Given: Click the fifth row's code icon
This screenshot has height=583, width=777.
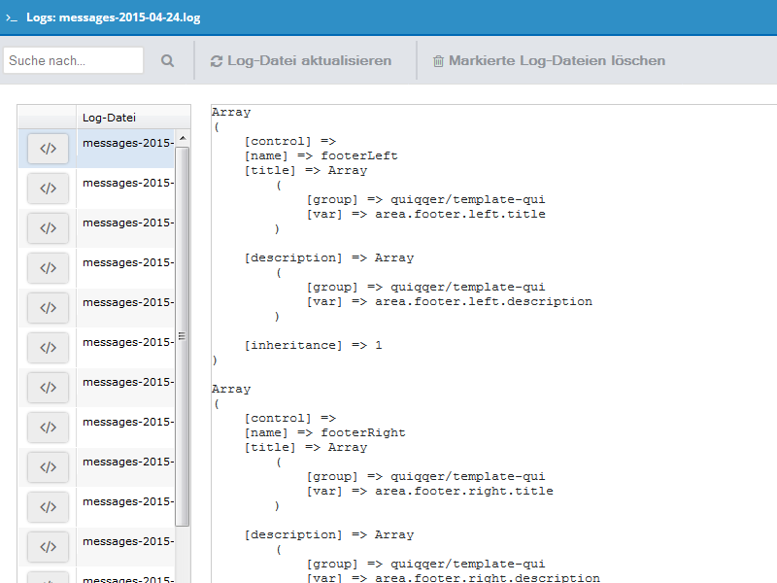Looking at the screenshot, I should pos(48,308).
